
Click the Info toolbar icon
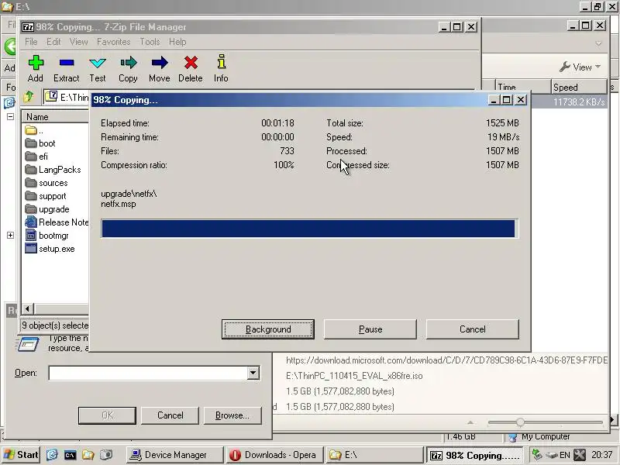coord(221,68)
